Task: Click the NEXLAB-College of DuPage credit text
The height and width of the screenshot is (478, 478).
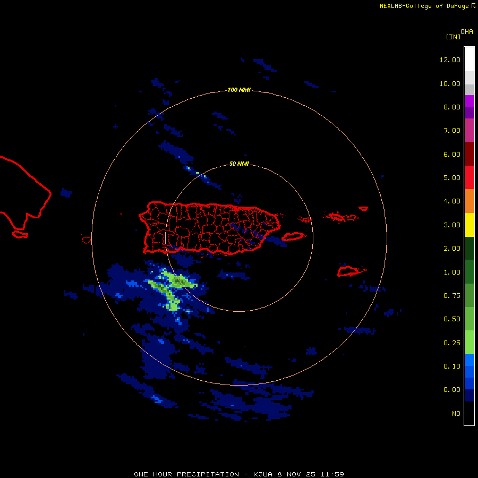Action: click(428, 6)
